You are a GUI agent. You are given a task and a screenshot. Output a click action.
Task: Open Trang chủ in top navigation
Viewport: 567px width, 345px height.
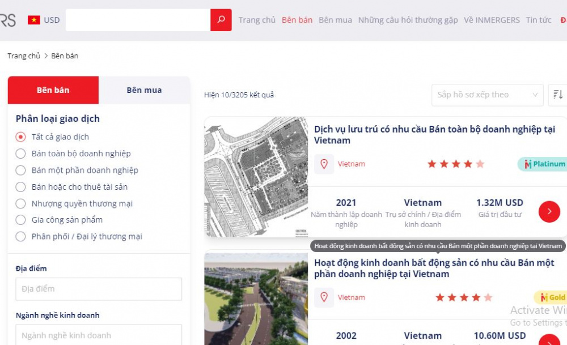click(x=257, y=20)
